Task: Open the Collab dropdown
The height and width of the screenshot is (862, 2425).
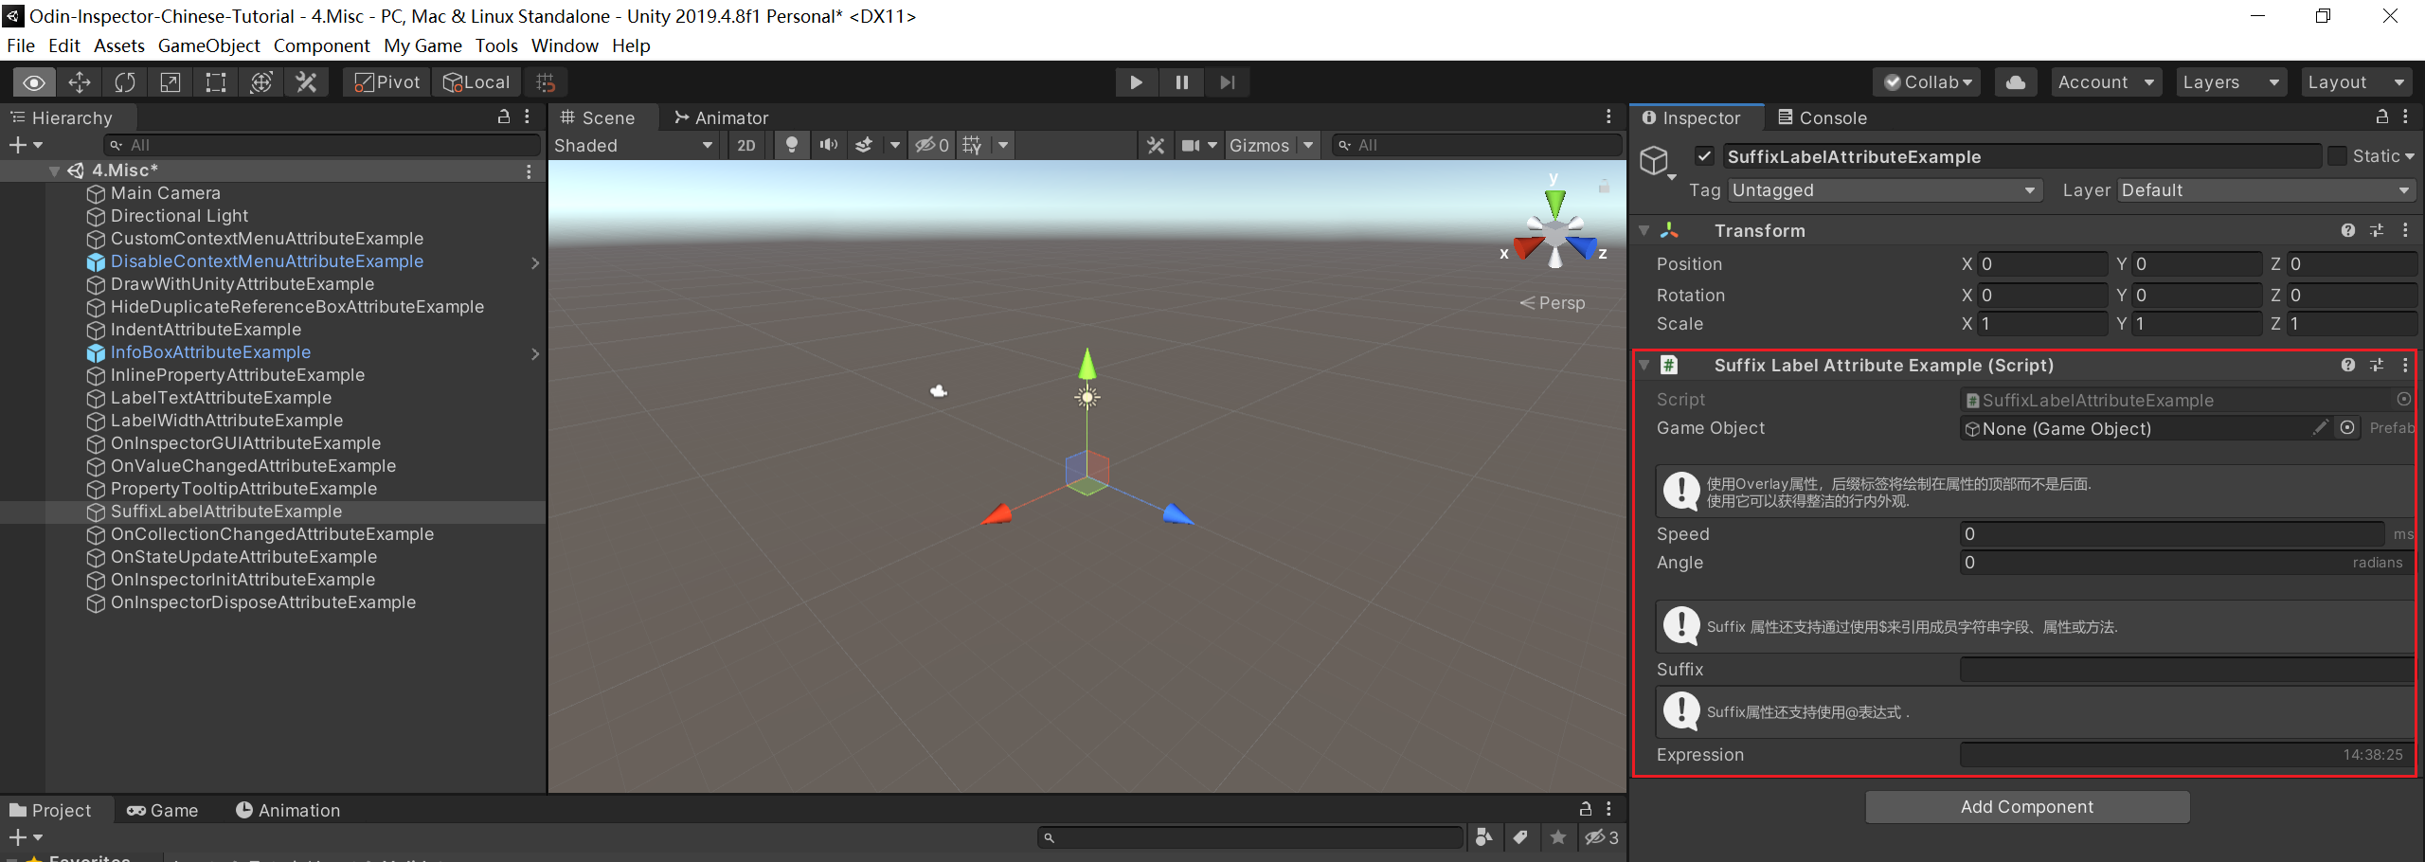Action: (1929, 82)
